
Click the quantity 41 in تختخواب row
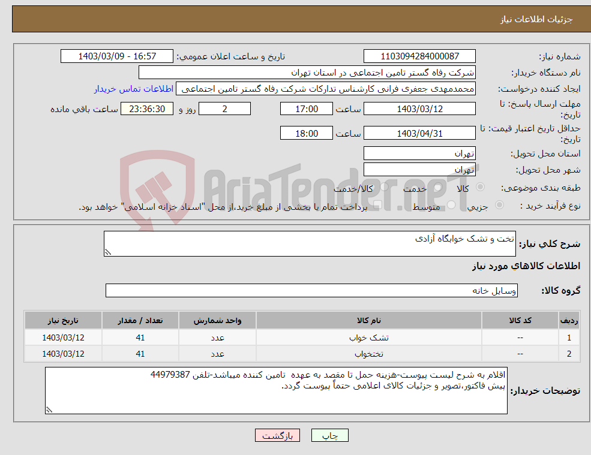coord(140,354)
